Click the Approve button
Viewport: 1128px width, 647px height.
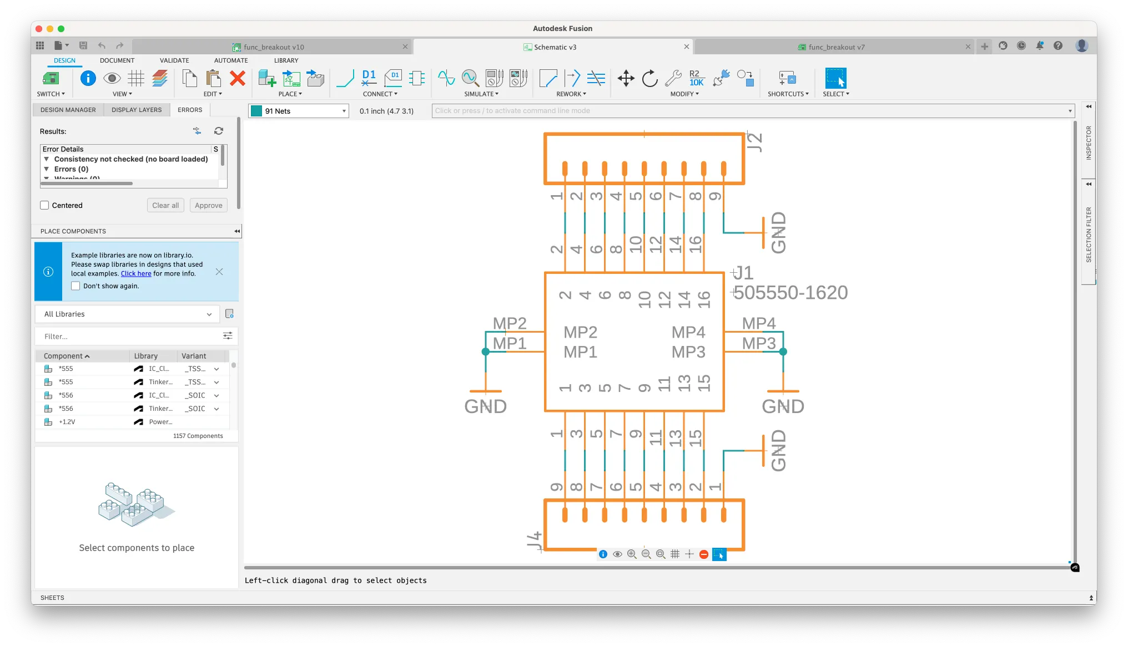click(208, 205)
